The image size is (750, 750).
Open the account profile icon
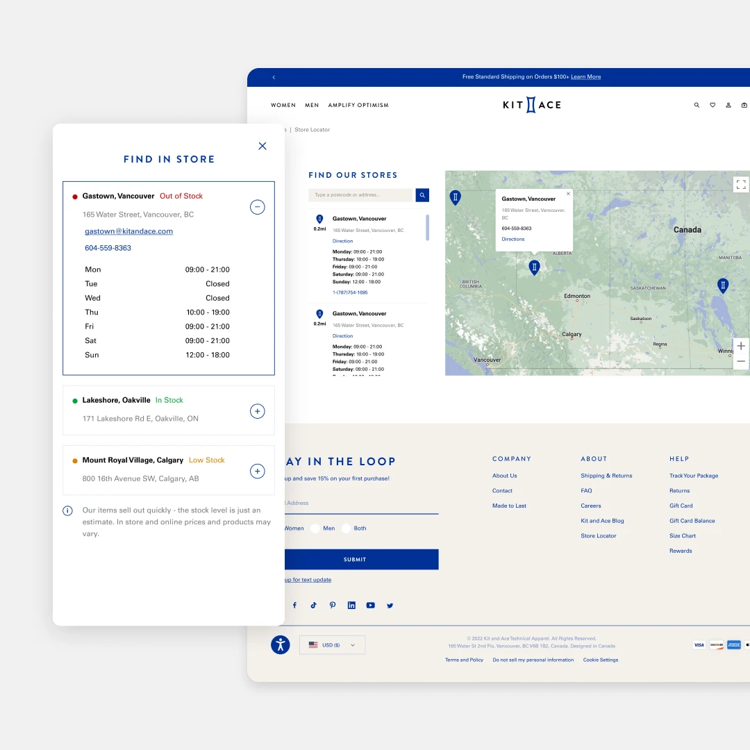click(728, 106)
